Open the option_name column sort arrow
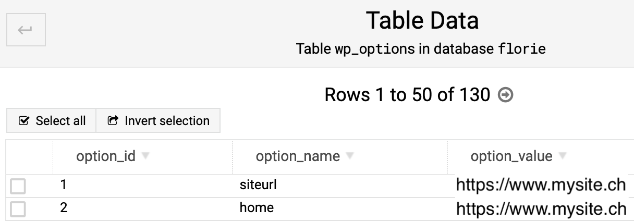This screenshot has height=221, width=634. pyautogui.click(x=350, y=156)
